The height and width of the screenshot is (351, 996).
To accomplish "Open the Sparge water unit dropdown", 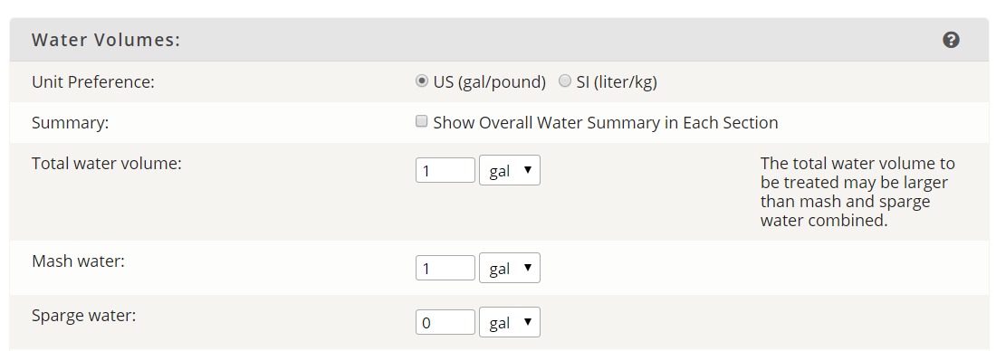I will point(510,322).
